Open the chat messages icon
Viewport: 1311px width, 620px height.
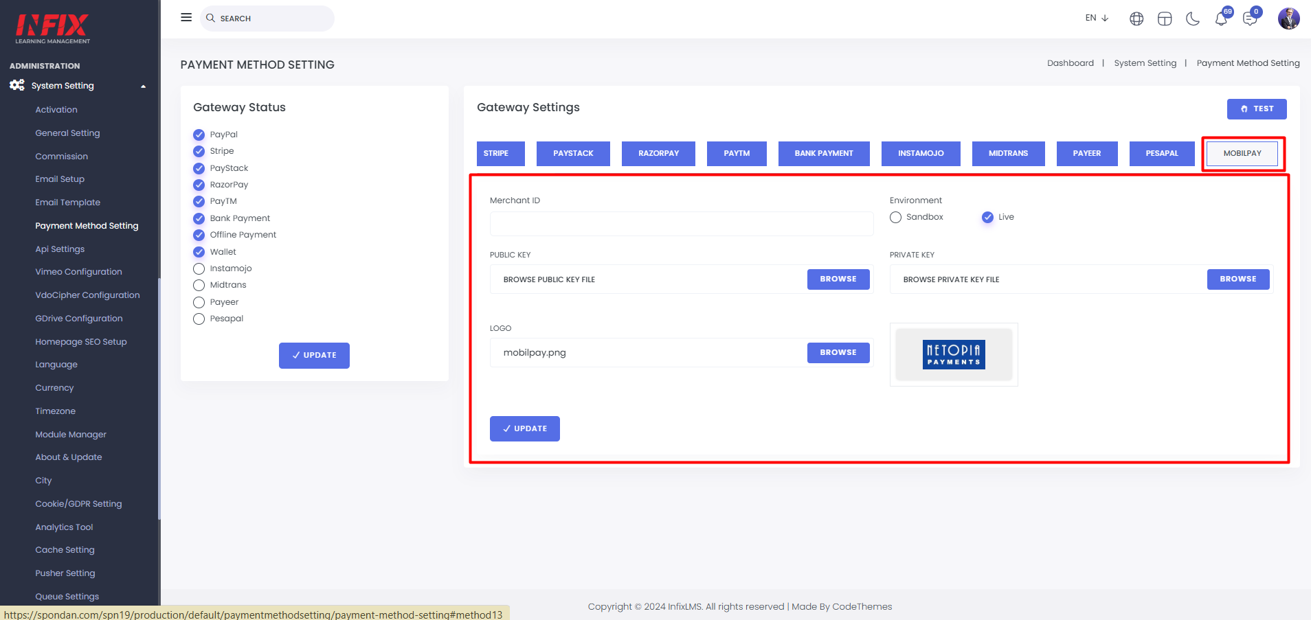point(1250,19)
